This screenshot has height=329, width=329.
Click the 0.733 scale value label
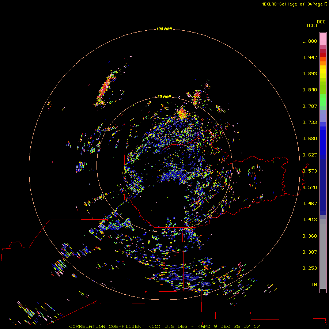click(309, 122)
